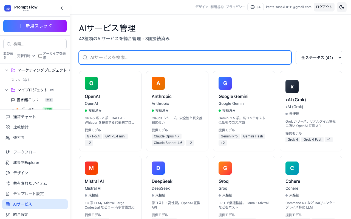Open the JA language selector
Screen dimensions: 351x219
[x=256, y=7]
